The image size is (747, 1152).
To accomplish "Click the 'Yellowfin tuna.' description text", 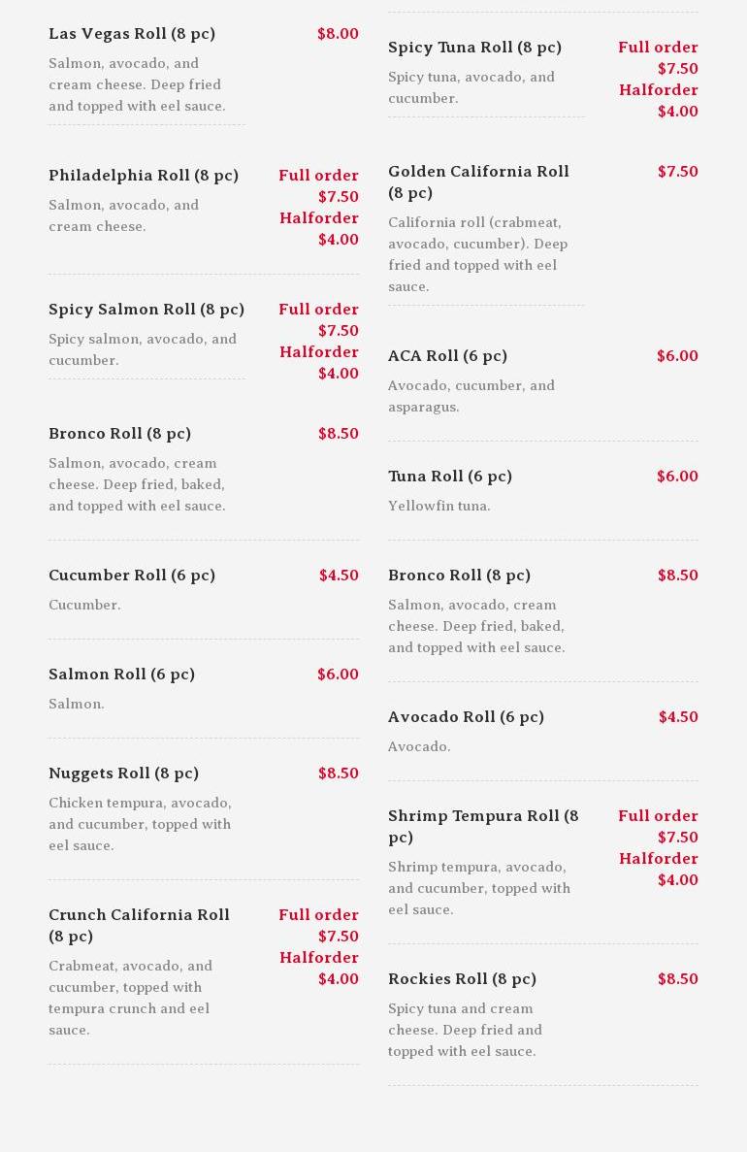I will pyautogui.click(x=439, y=506).
